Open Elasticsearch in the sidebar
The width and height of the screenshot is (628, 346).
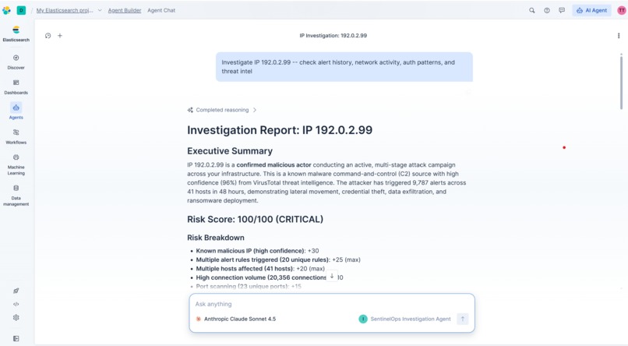(16, 34)
